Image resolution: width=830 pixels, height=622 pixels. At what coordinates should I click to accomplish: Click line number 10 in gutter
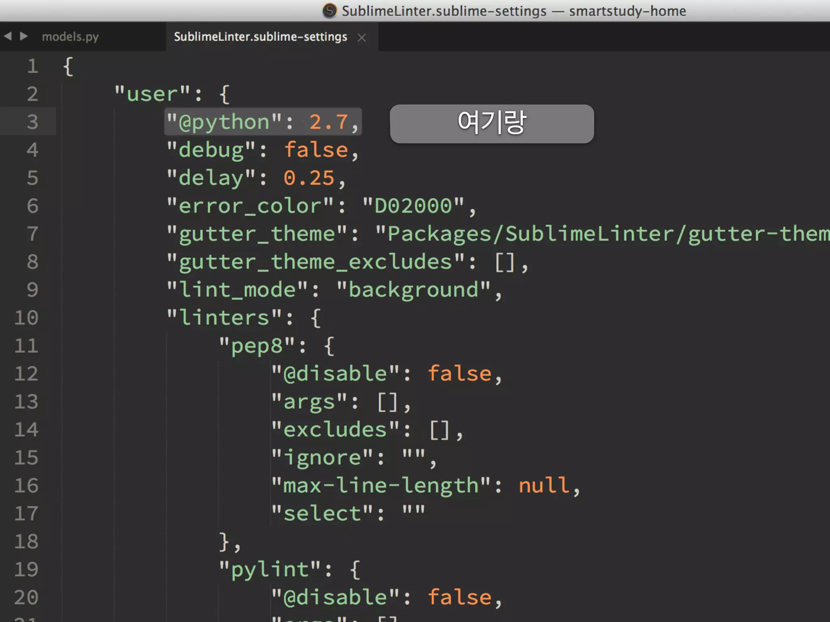coord(26,317)
